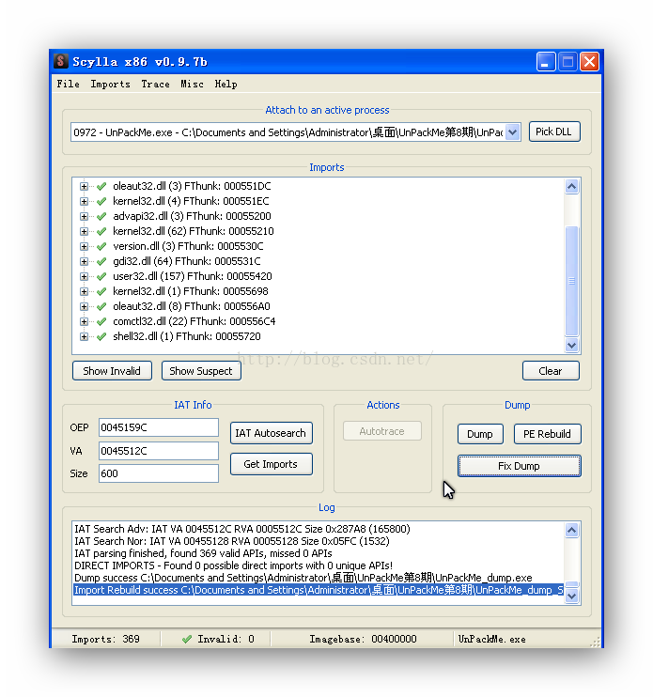Image resolution: width=653 pixels, height=697 pixels.
Task: Select the Dump success log line
Action: click(303, 578)
